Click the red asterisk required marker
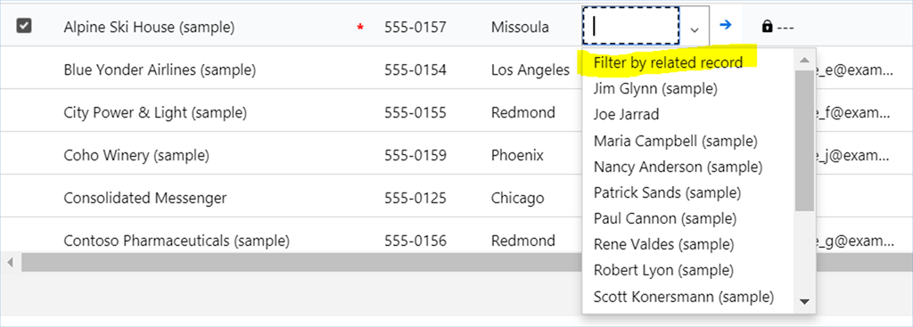 pos(360,27)
